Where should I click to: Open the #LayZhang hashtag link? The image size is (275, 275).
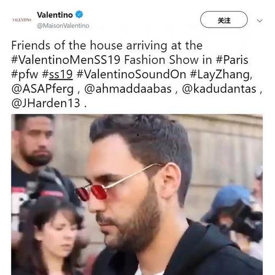(x=221, y=74)
